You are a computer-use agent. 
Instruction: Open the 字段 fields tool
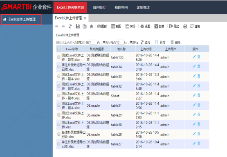click(130, 26)
